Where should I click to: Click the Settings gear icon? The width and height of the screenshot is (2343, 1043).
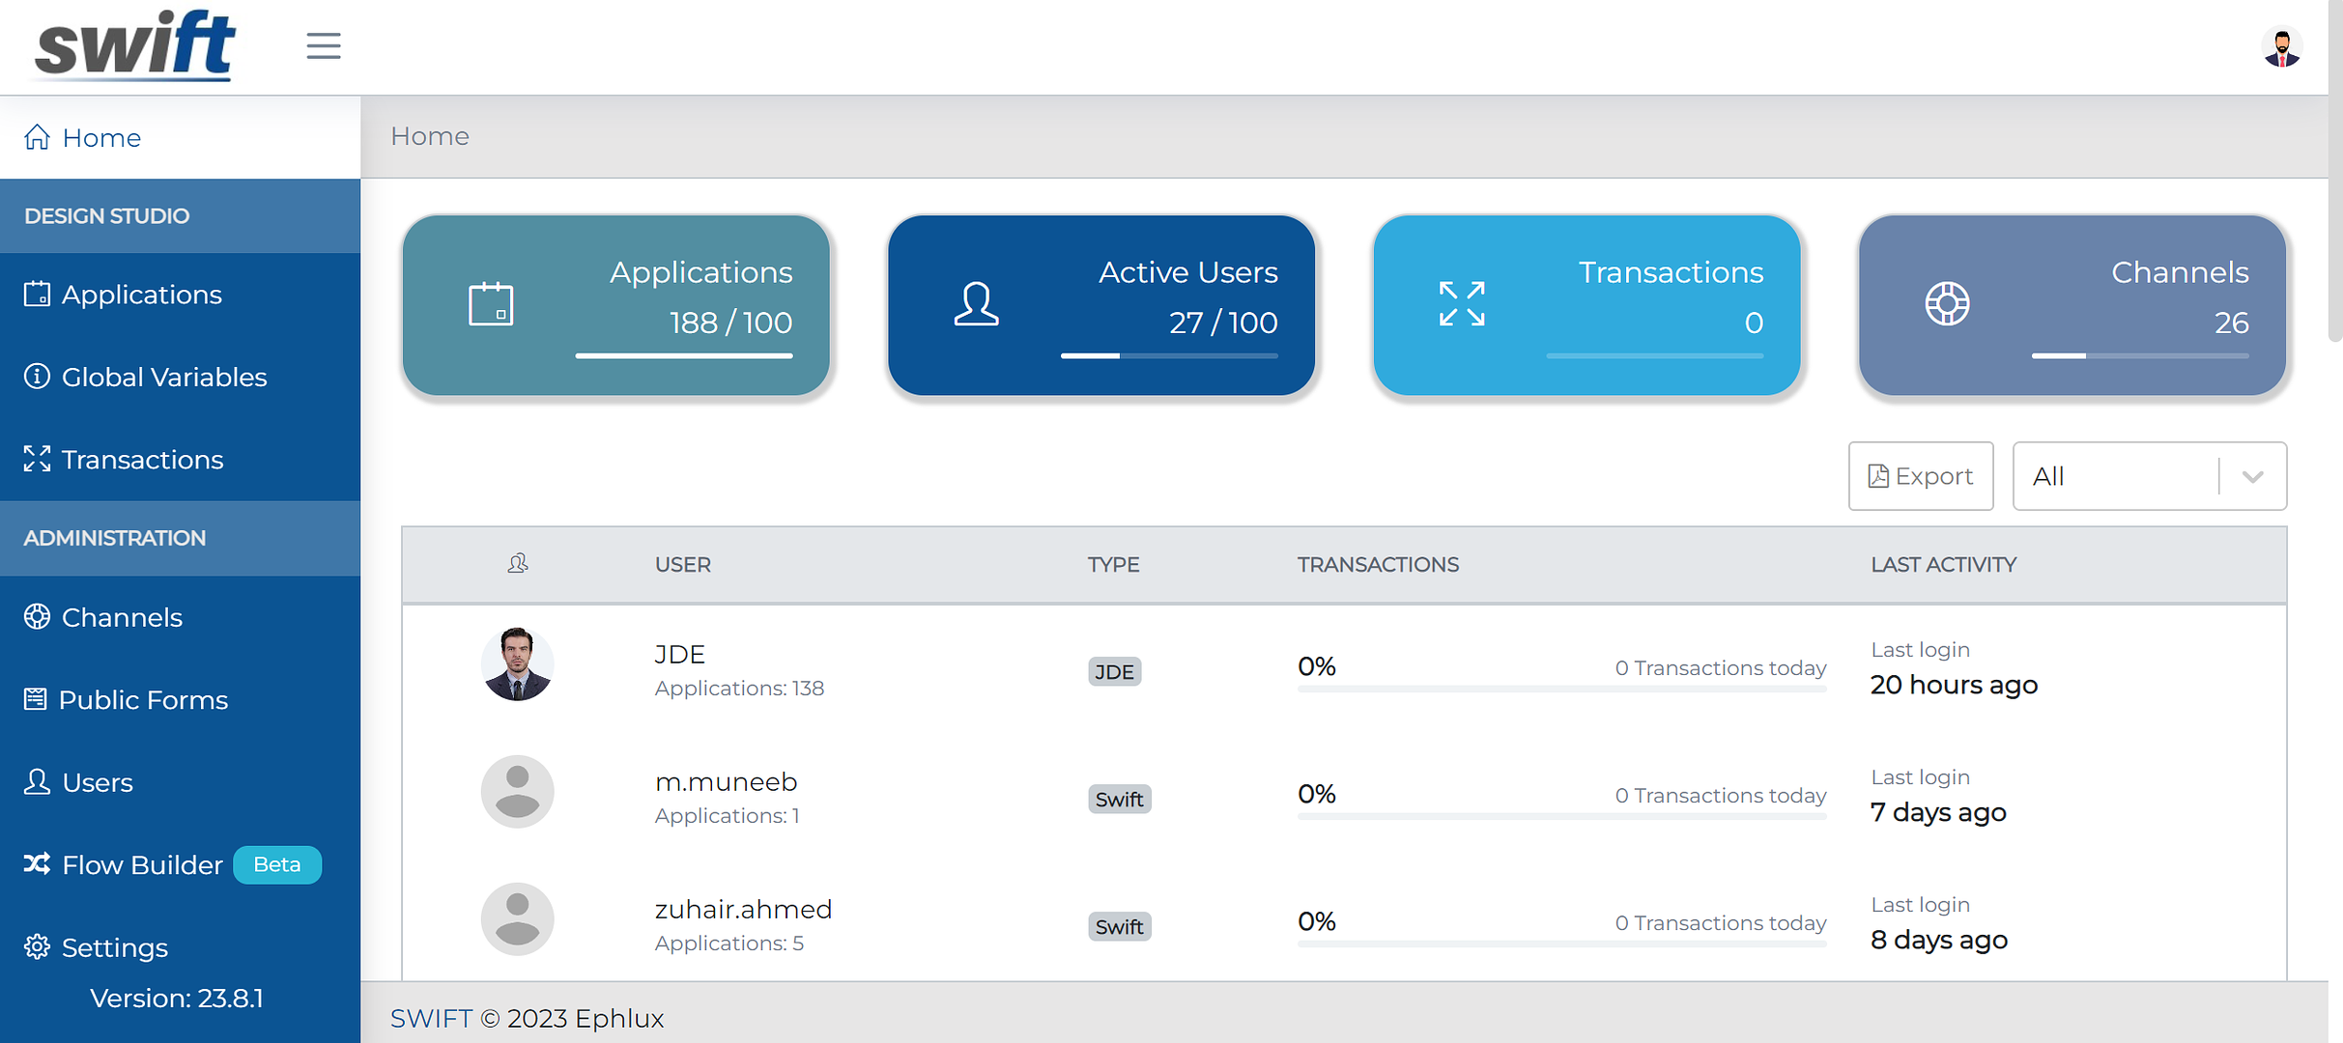[x=37, y=946]
